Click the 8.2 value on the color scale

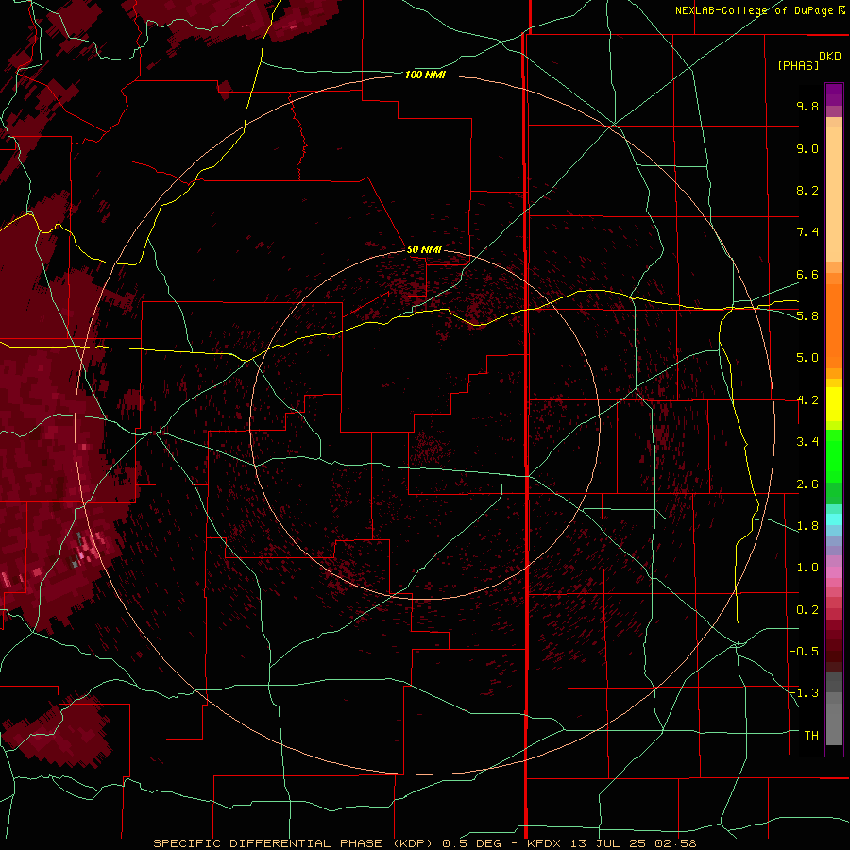pyautogui.click(x=807, y=190)
